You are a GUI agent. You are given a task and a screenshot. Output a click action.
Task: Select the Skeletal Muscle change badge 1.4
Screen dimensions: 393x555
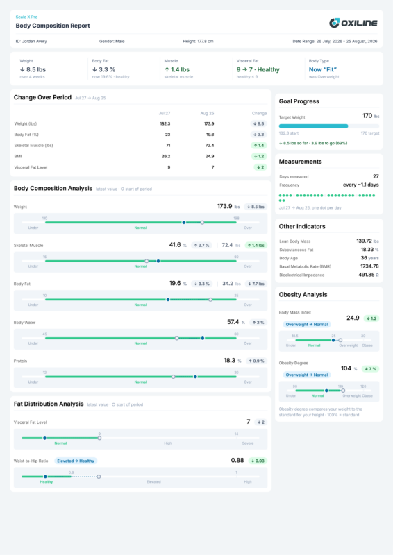[x=259, y=146]
